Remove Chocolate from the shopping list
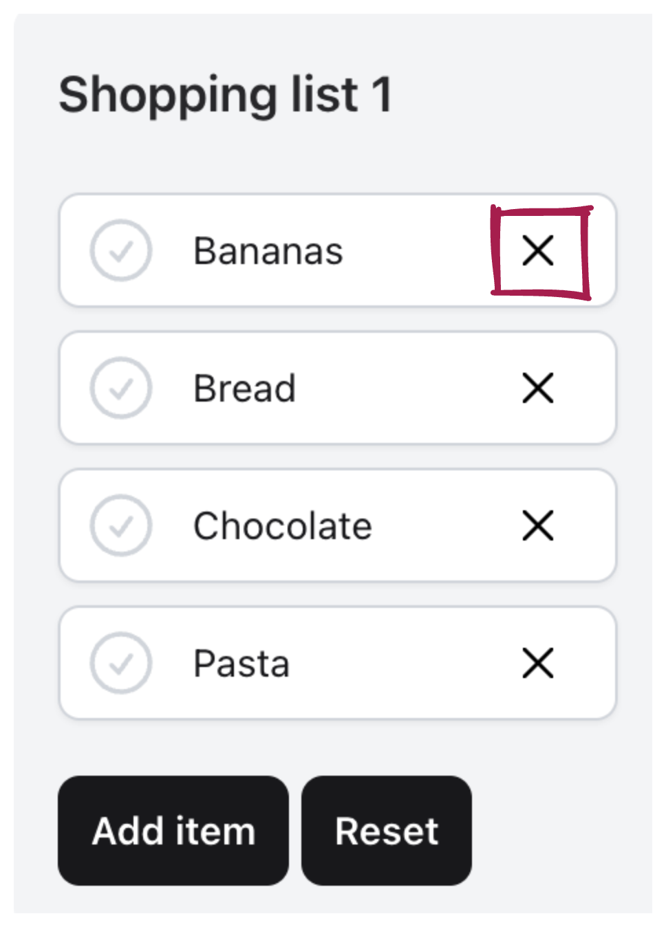Screen dimensions: 666x927 [538, 525]
